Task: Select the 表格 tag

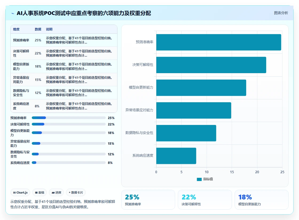Action: coord(40,192)
